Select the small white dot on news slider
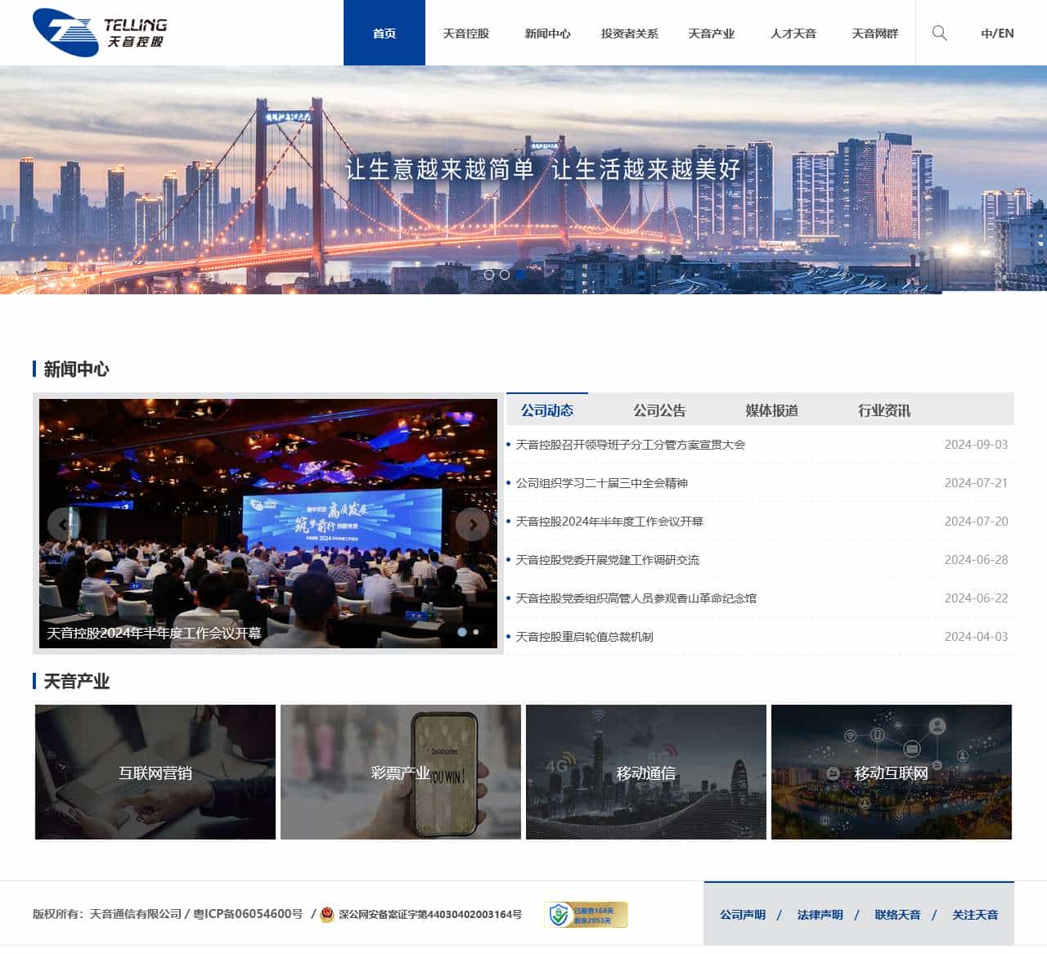The image size is (1047, 954). pyautogui.click(x=476, y=632)
